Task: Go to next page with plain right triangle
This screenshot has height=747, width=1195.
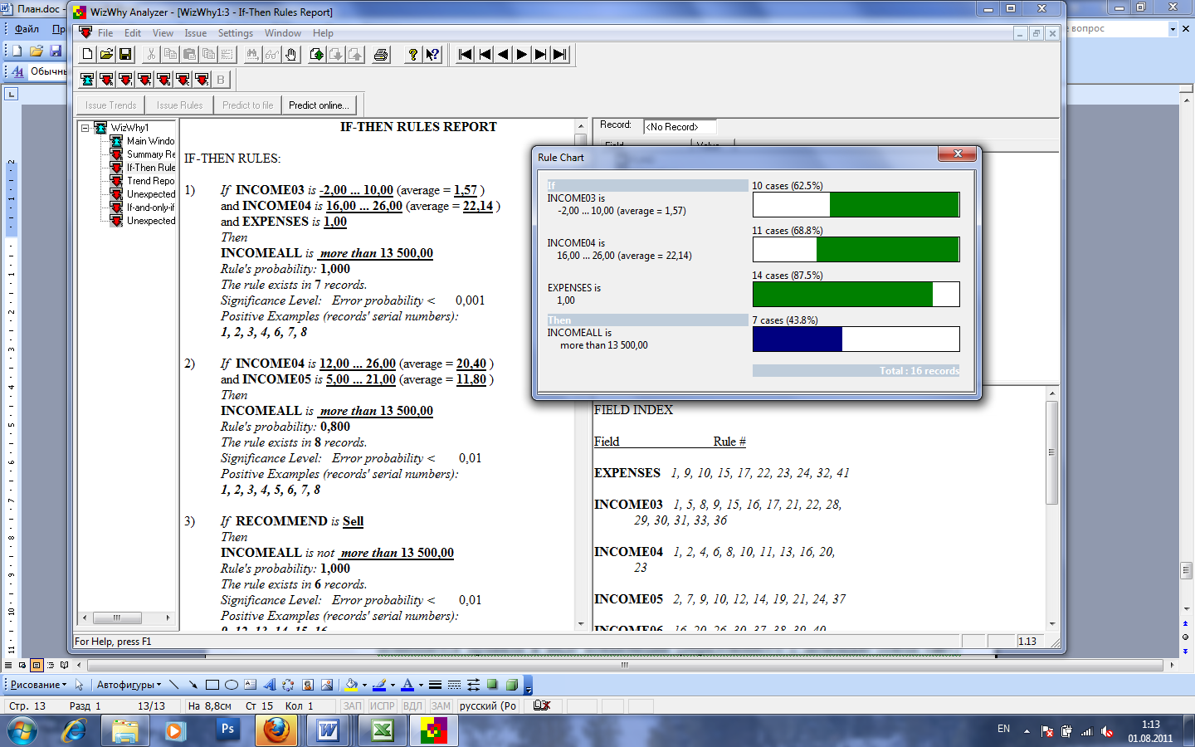Action: (x=522, y=55)
